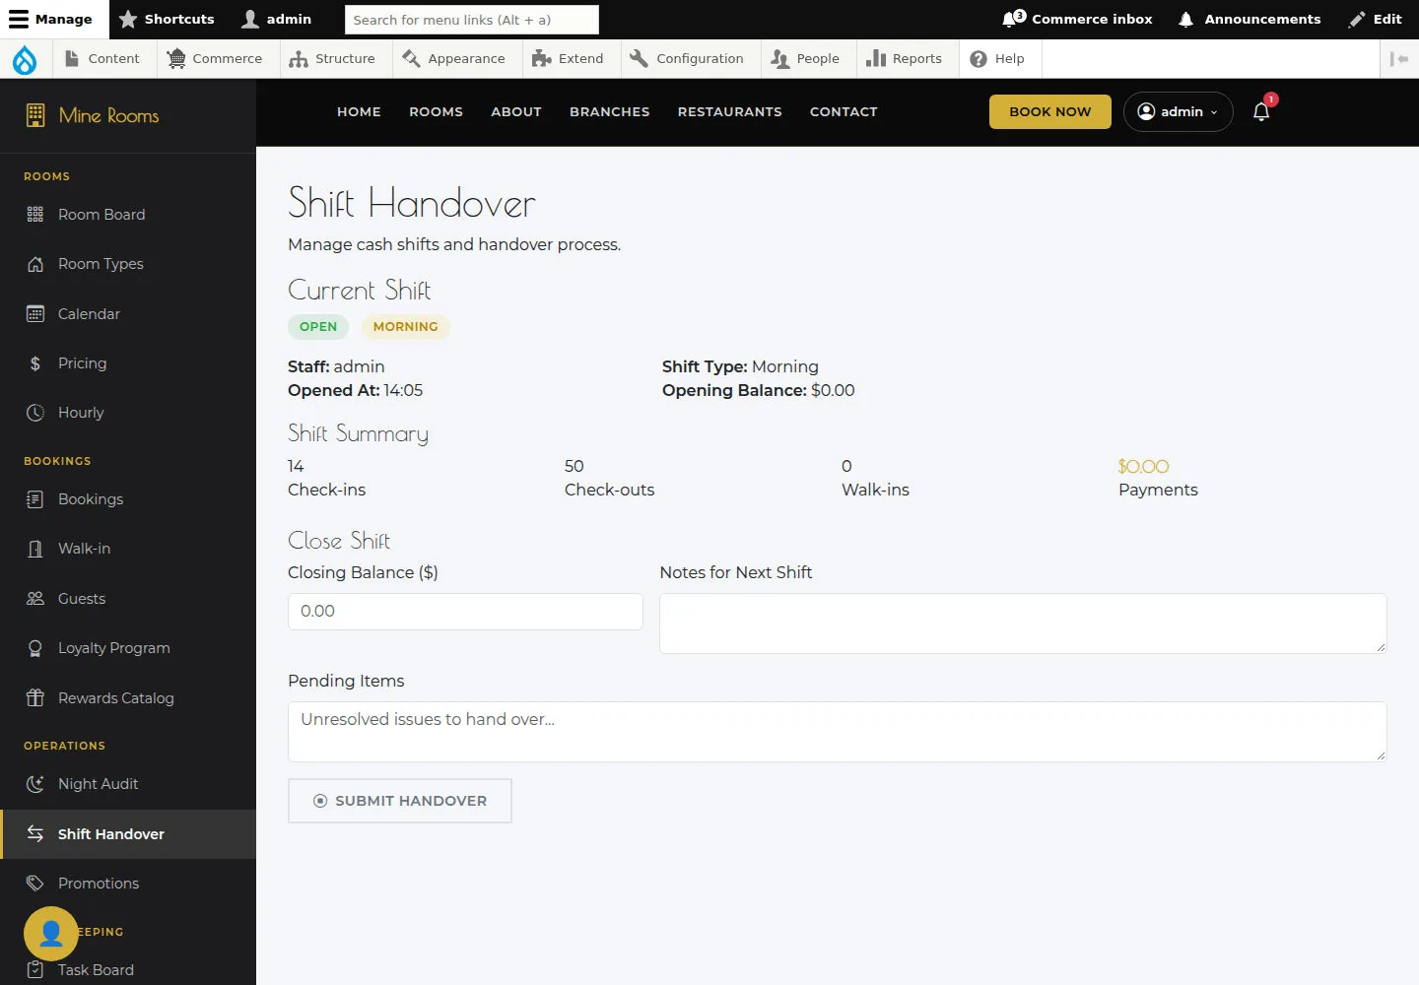Click the MORNING shift badge

coord(405,327)
